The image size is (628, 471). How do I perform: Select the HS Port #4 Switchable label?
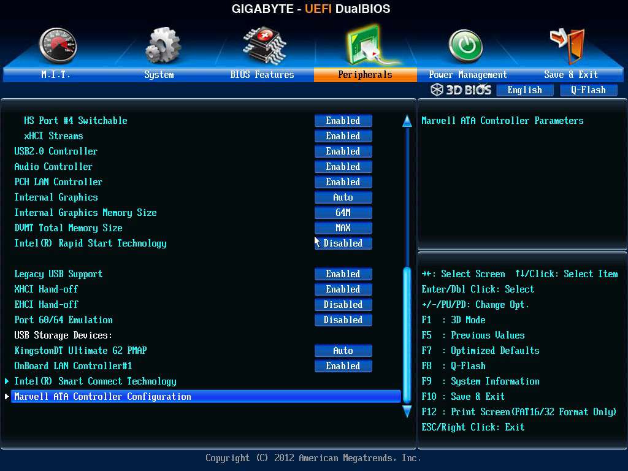tap(75, 121)
